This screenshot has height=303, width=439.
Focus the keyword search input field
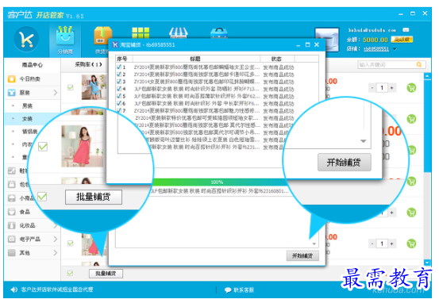387,64
